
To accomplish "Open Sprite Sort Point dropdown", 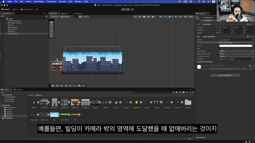I will point(237,56).
